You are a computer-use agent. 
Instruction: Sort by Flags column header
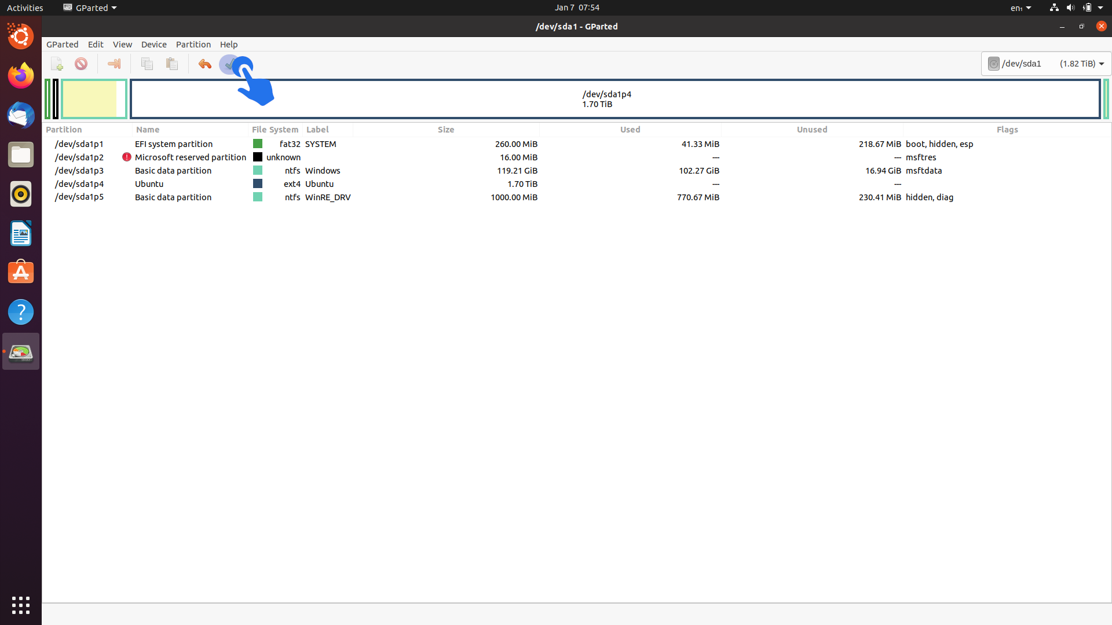(x=1007, y=130)
